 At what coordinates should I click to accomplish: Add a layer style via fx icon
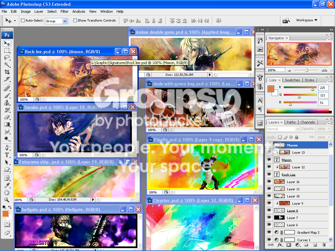point(280,245)
